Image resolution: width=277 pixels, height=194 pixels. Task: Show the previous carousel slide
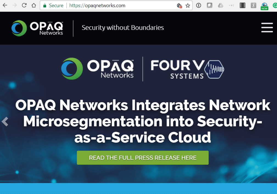5,121
